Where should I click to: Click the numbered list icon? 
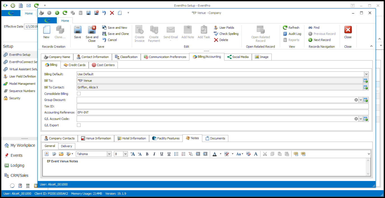[x=184, y=154]
